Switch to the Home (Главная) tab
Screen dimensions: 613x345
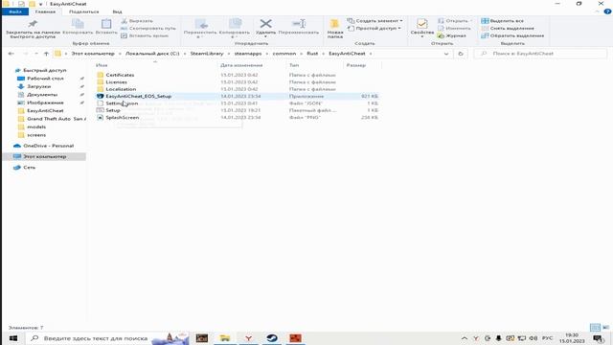tap(45, 11)
